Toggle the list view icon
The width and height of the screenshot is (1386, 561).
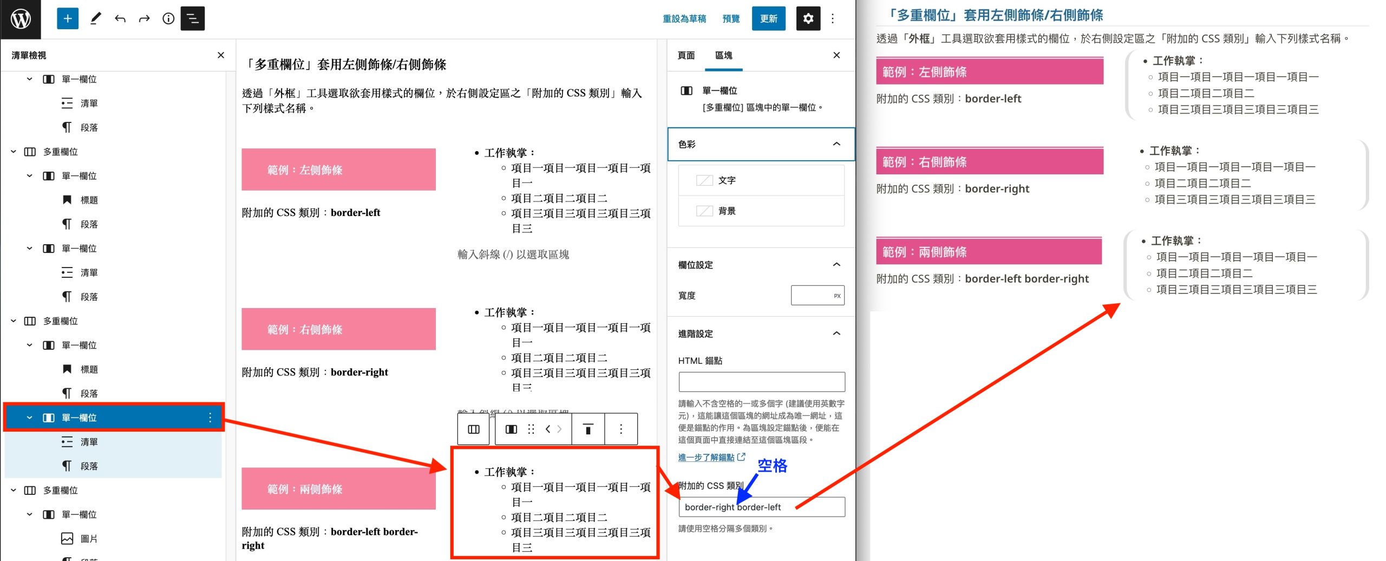tap(193, 19)
